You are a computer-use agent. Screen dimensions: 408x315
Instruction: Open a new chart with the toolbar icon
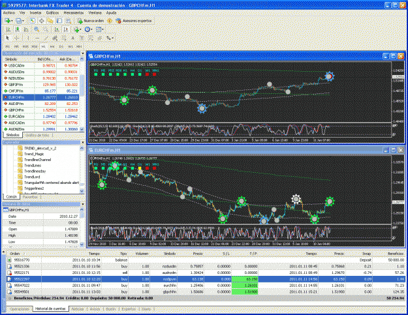click(x=8, y=21)
